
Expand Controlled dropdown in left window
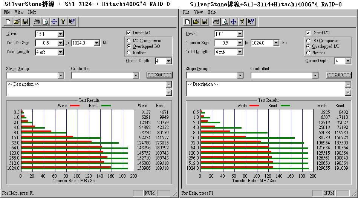pos(136,75)
